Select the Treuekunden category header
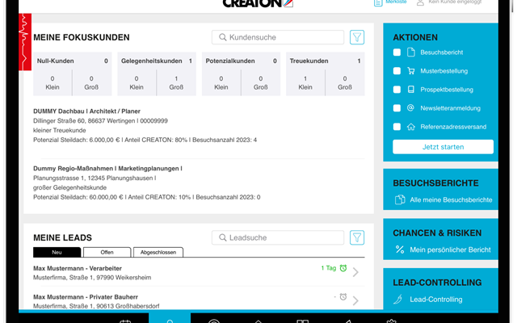The width and height of the screenshot is (517, 323). (x=325, y=61)
